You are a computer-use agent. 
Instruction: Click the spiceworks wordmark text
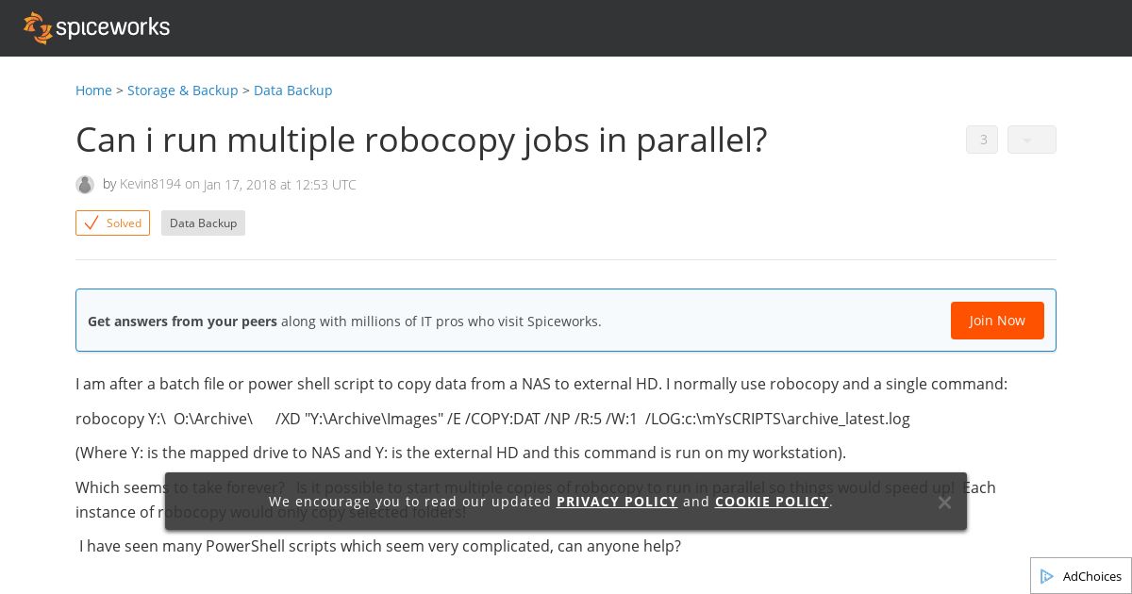(113, 28)
